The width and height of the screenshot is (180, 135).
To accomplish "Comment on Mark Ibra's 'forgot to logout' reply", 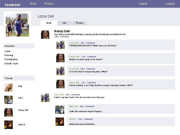I will [90, 106].
